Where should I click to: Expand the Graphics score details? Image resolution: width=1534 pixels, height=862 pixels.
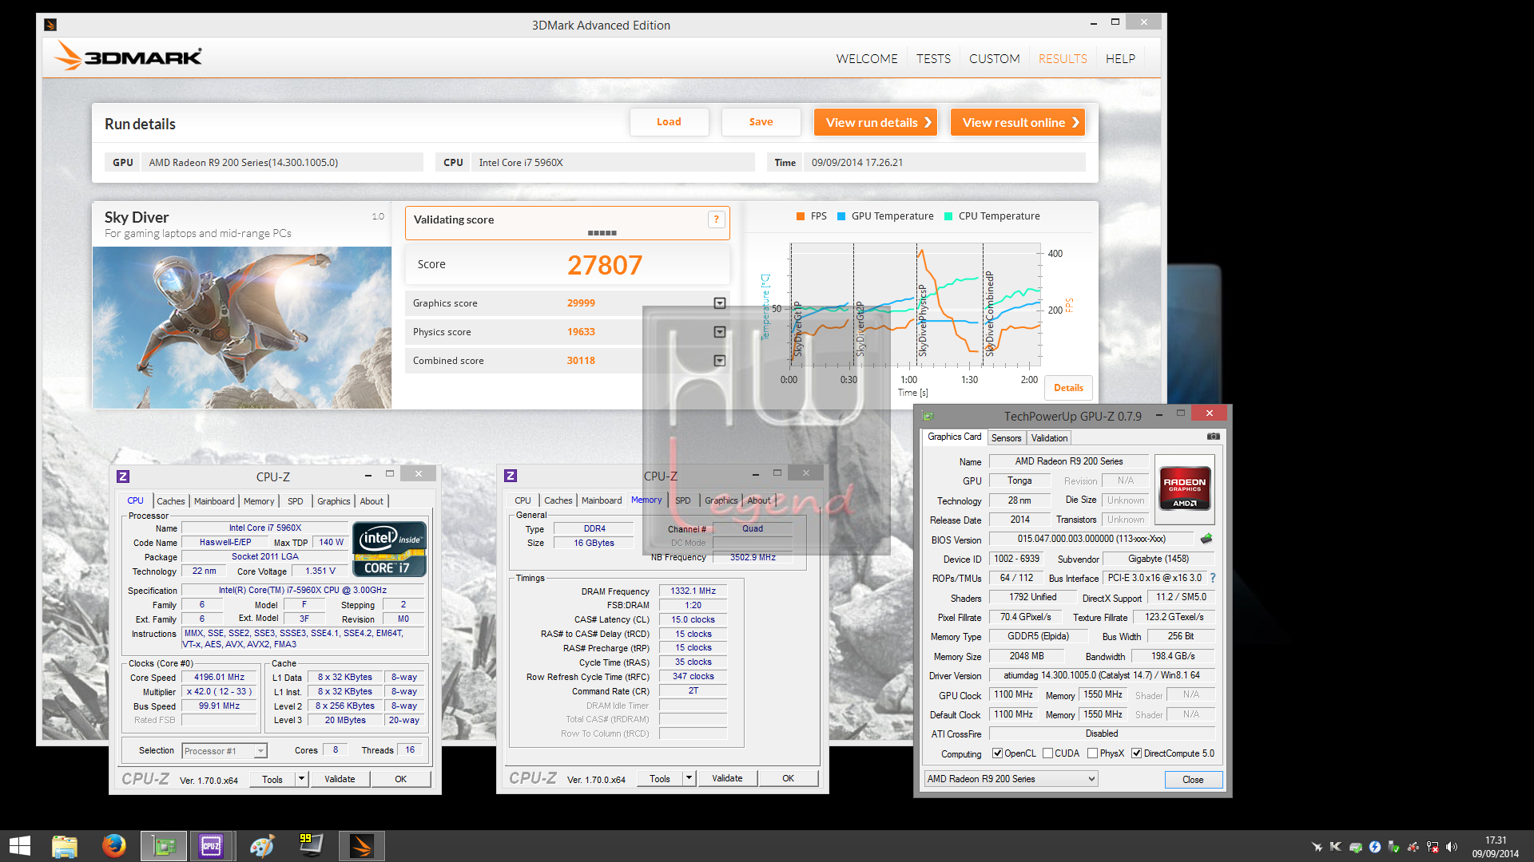pyautogui.click(x=719, y=303)
